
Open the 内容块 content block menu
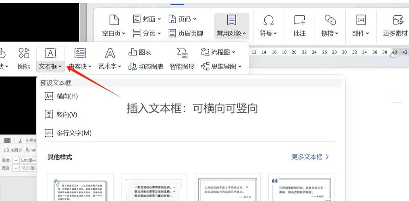[x=80, y=59]
